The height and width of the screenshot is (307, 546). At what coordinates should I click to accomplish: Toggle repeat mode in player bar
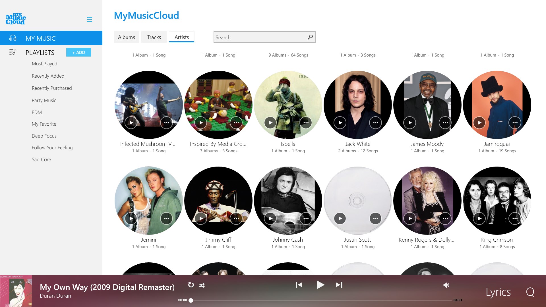pos(191,285)
